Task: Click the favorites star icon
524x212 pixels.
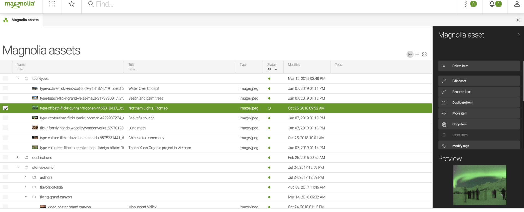Action: (x=72, y=4)
